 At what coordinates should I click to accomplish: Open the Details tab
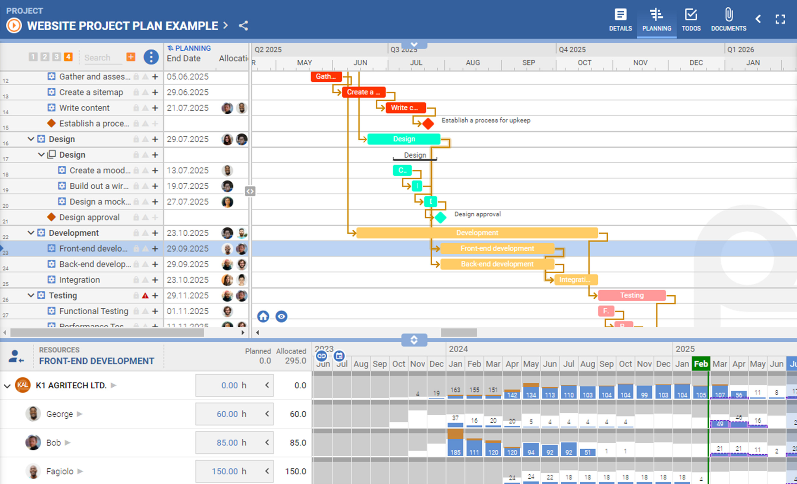pyautogui.click(x=620, y=20)
